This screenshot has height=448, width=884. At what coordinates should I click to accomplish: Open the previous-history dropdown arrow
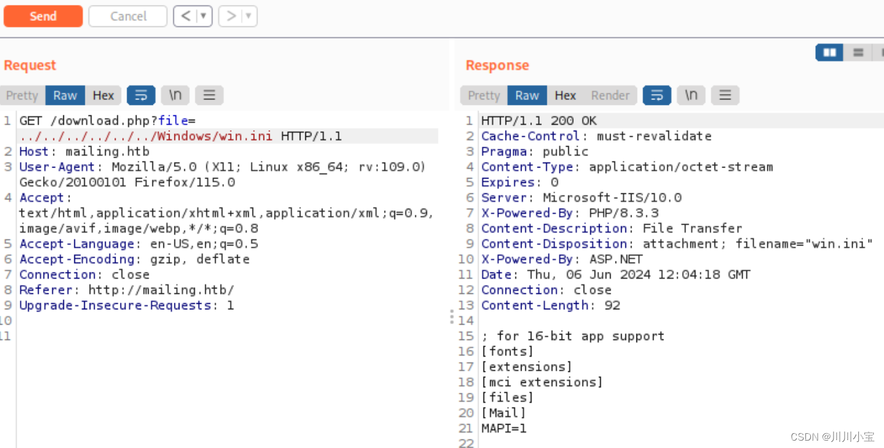pos(204,17)
